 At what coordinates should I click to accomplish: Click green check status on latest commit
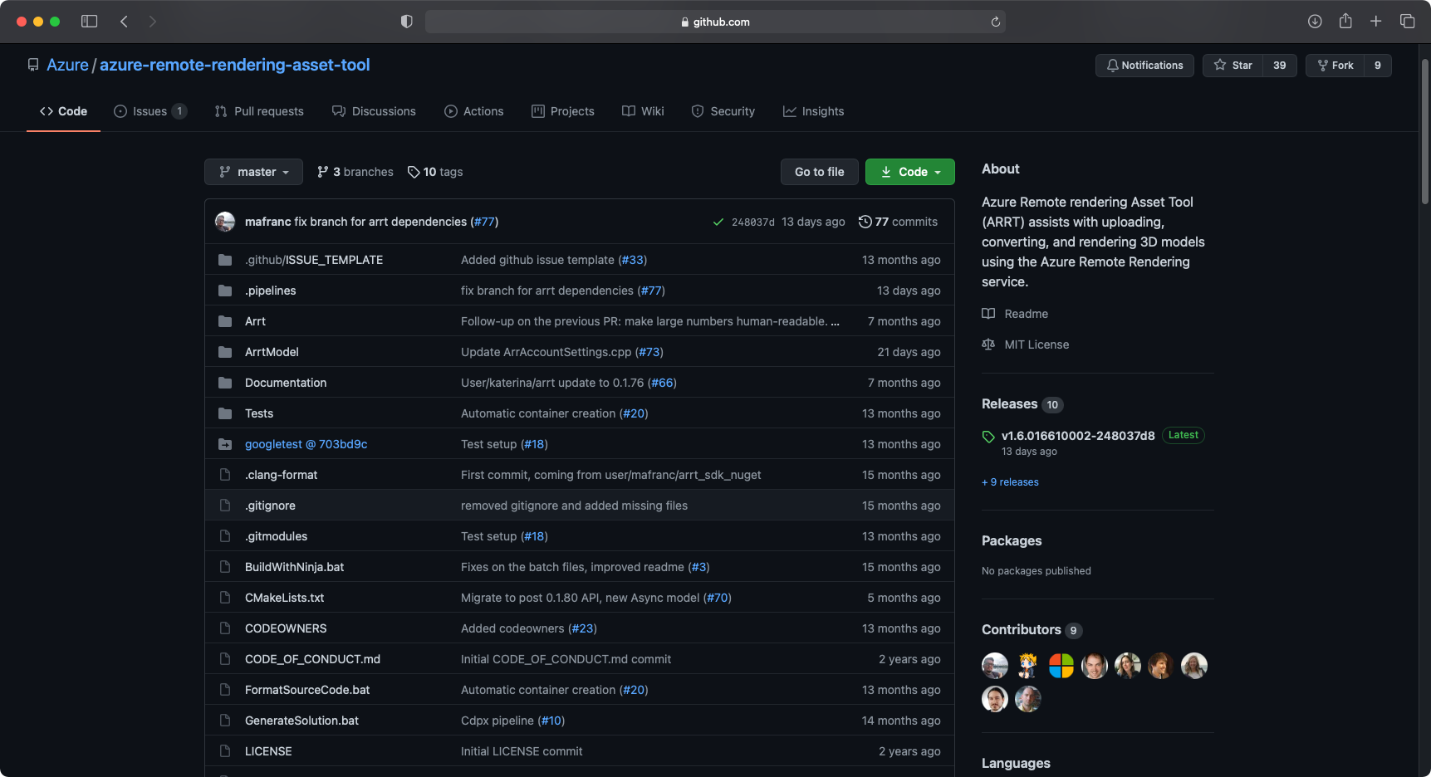pyautogui.click(x=718, y=222)
